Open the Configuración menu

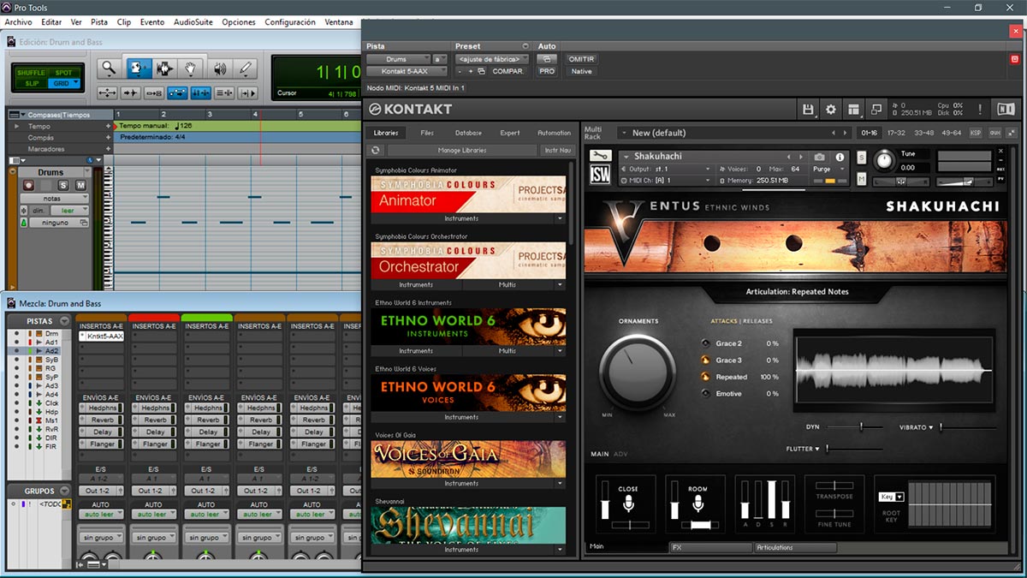pyautogui.click(x=290, y=22)
